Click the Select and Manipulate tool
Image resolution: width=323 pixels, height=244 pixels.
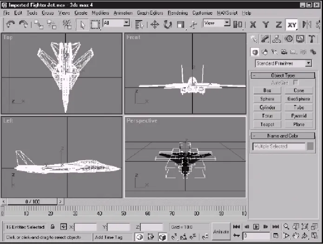tap(193, 25)
